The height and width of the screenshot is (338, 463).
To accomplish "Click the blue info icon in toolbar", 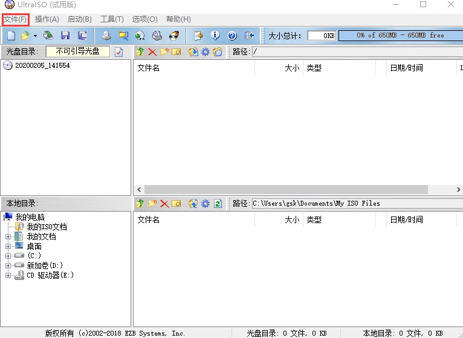I will pos(215,36).
